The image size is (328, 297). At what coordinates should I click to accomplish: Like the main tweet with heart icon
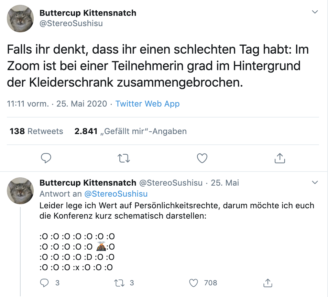pos(202,158)
